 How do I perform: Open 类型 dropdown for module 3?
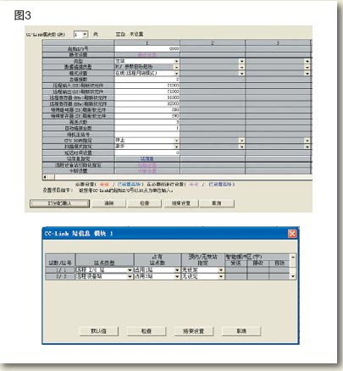click(x=307, y=61)
